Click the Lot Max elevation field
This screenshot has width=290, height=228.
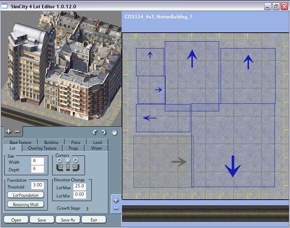80,186
